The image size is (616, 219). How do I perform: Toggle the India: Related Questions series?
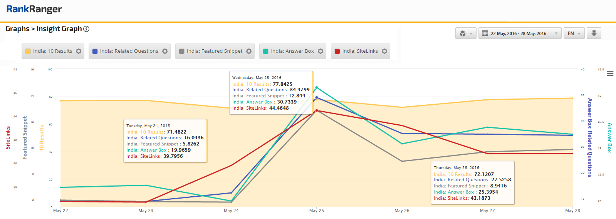point(129,51)
